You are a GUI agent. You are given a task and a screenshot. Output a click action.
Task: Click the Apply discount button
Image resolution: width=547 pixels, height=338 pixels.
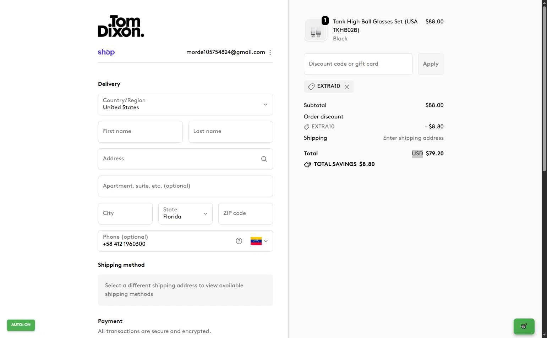pos(431,64)
